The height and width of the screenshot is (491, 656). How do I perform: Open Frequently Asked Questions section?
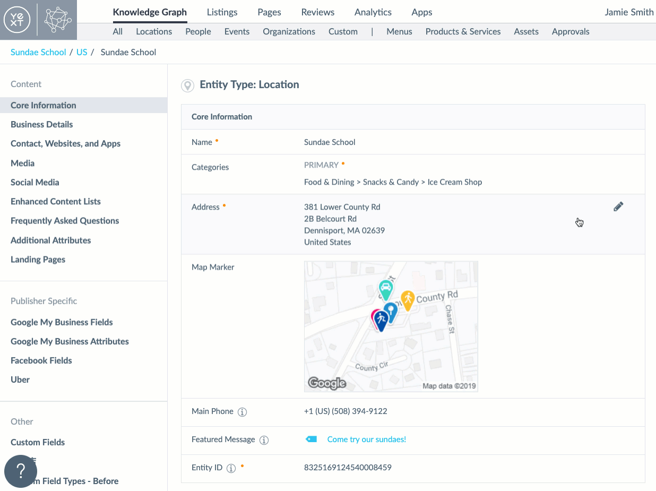tap(65, 221)
